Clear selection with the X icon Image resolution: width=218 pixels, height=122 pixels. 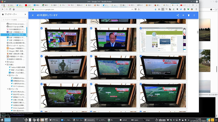(33, 15)
